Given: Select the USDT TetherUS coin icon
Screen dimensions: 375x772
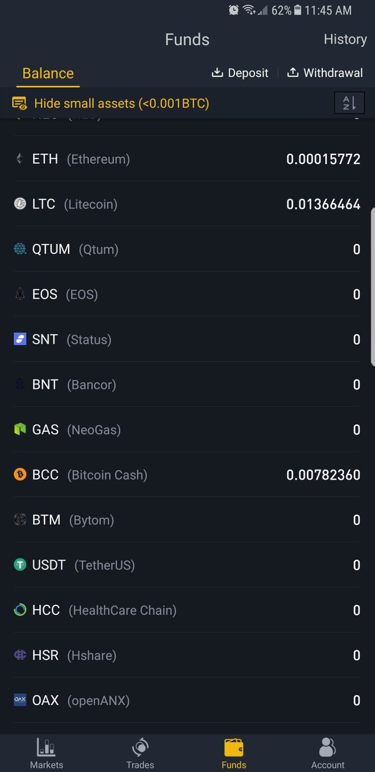Looking at the screenshot, I should (x=19, y=565).
